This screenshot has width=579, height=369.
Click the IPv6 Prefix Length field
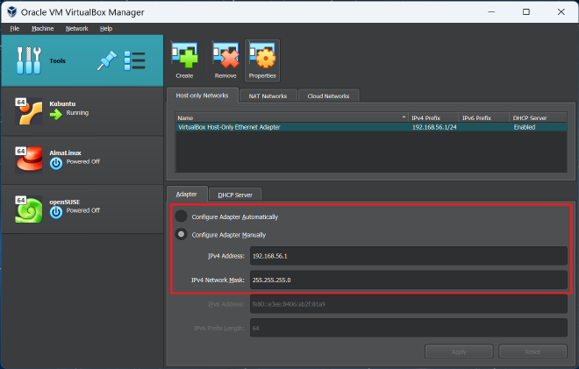[409, 328]
